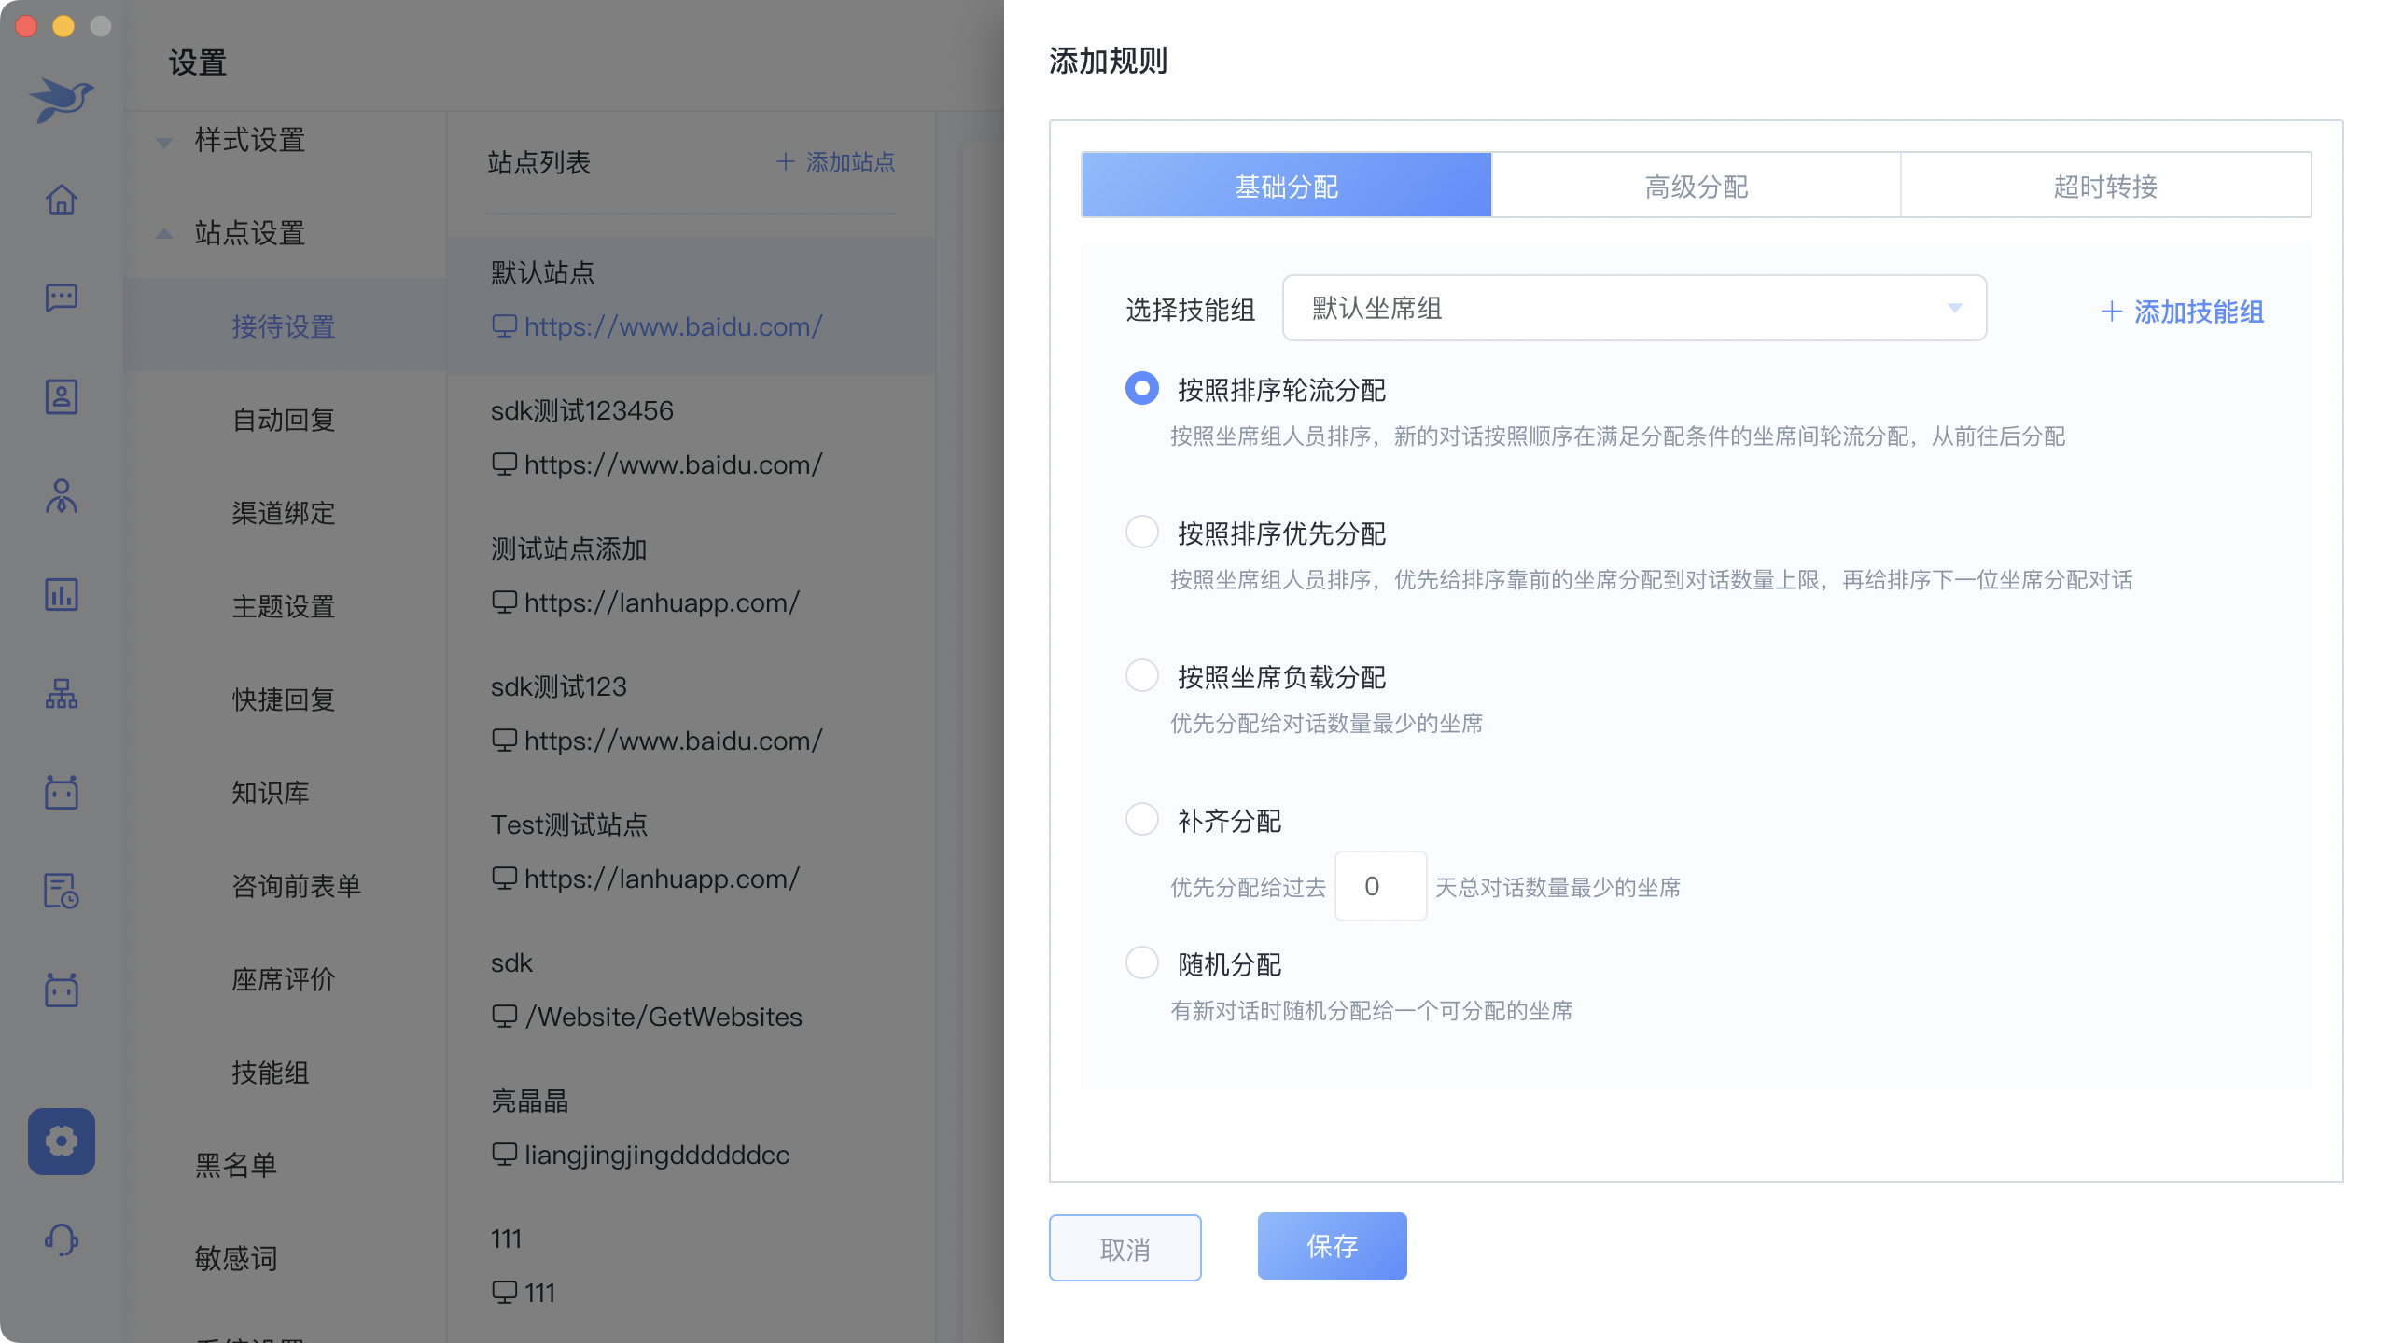Switch to the 高级分配 tab
Image resolution: width=2389 pixels, height=1343 pixels.
1696,187
